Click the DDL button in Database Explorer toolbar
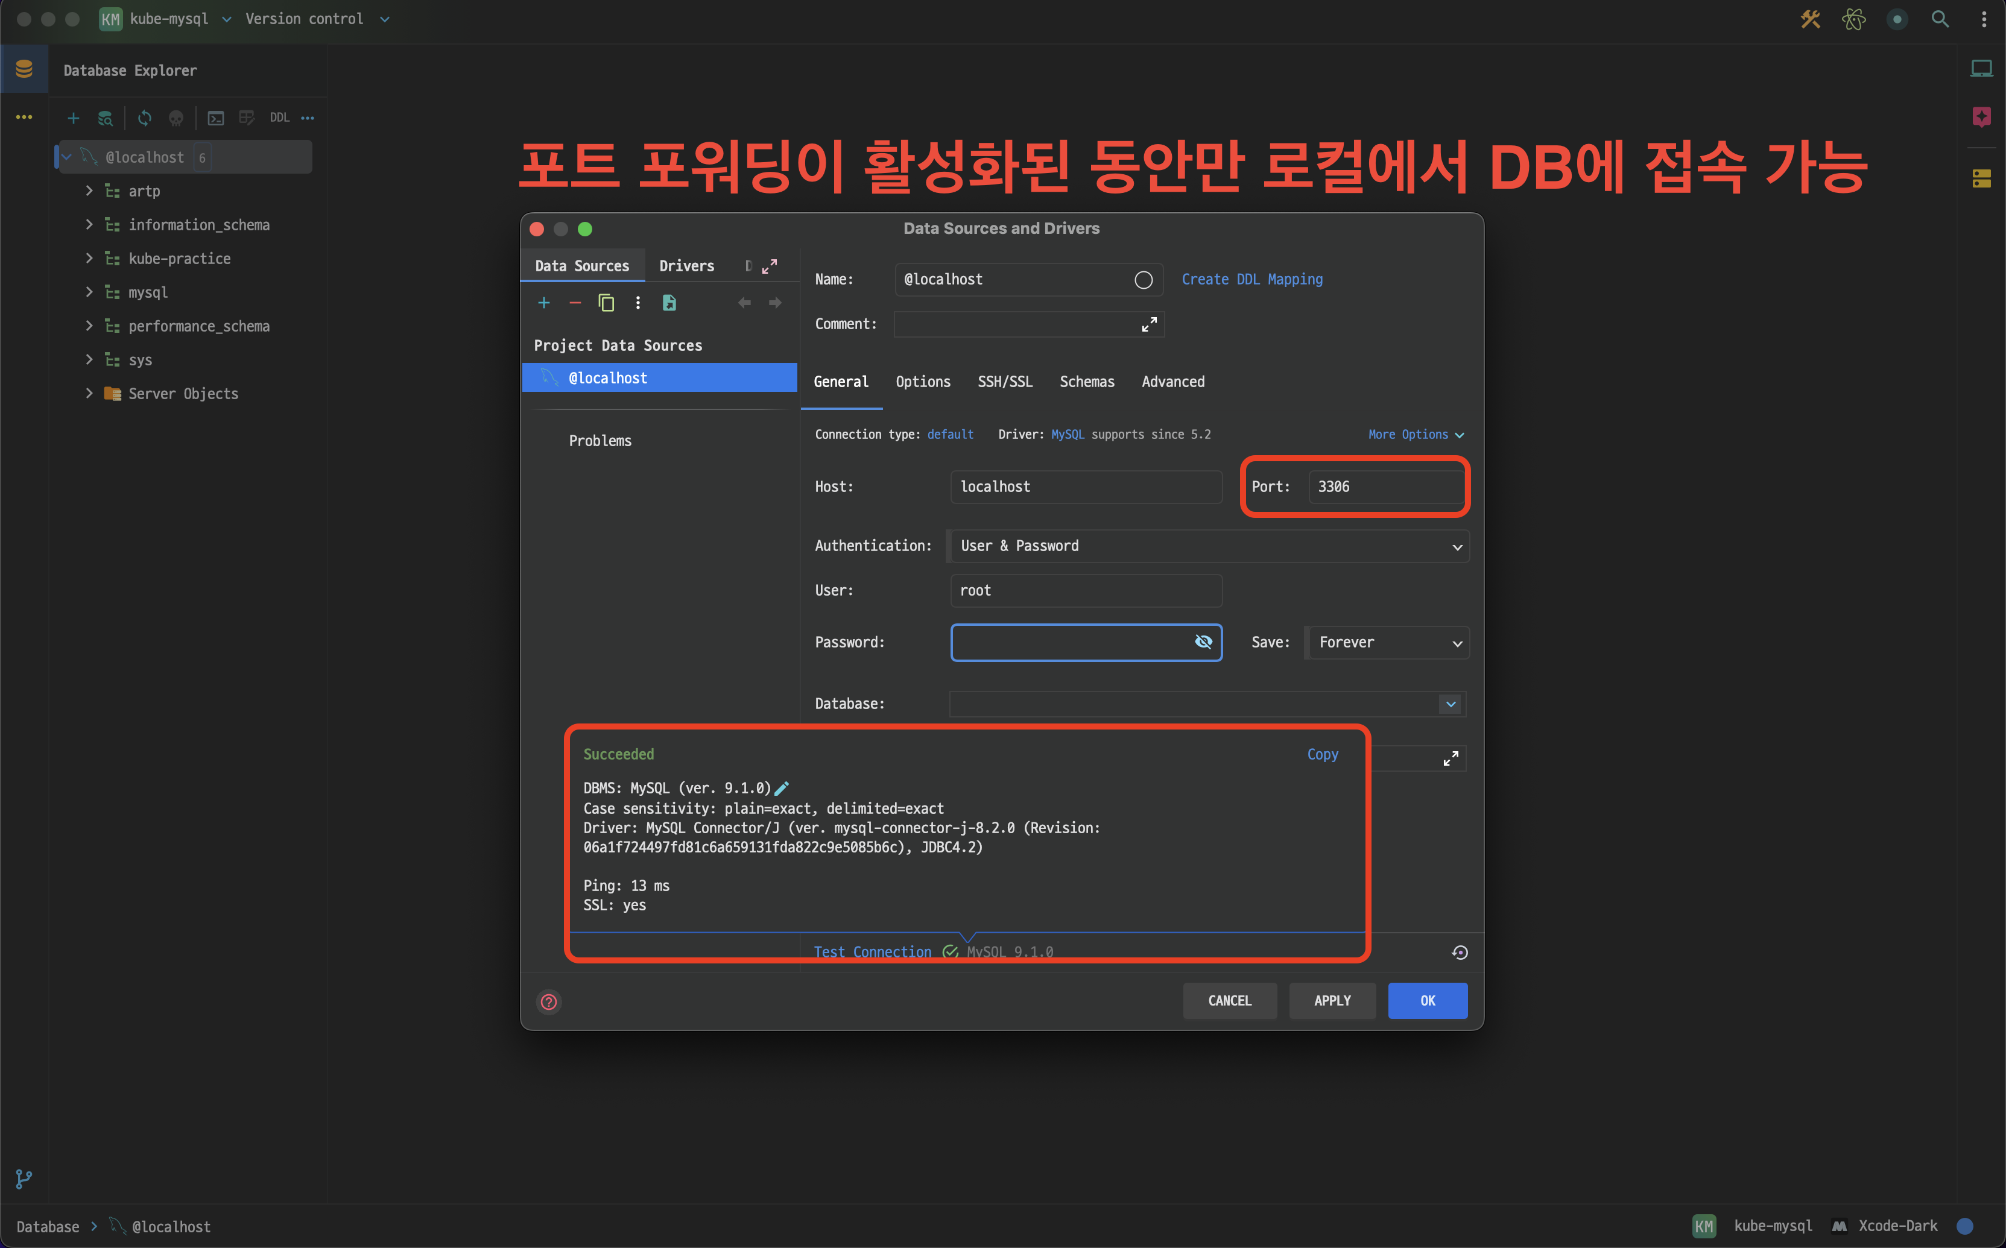This screenshot has width=2006, height=1248. point(279,118)
